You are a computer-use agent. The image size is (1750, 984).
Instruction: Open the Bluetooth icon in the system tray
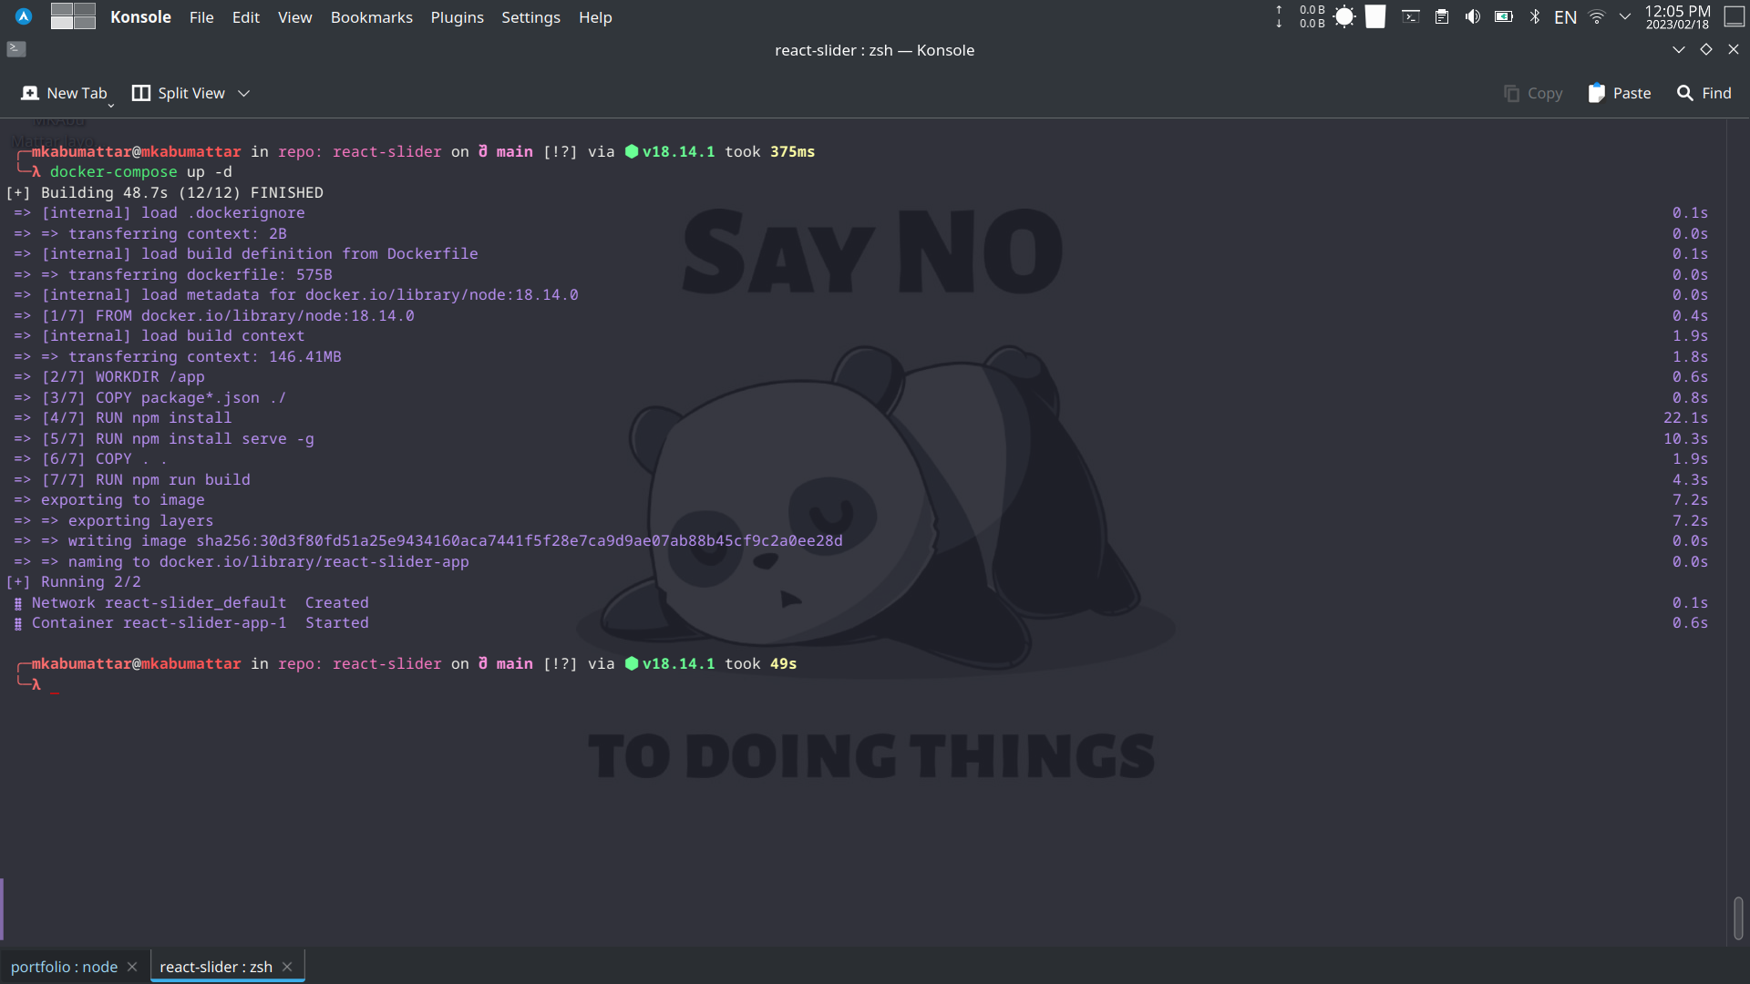click(x=1536, y=15)
